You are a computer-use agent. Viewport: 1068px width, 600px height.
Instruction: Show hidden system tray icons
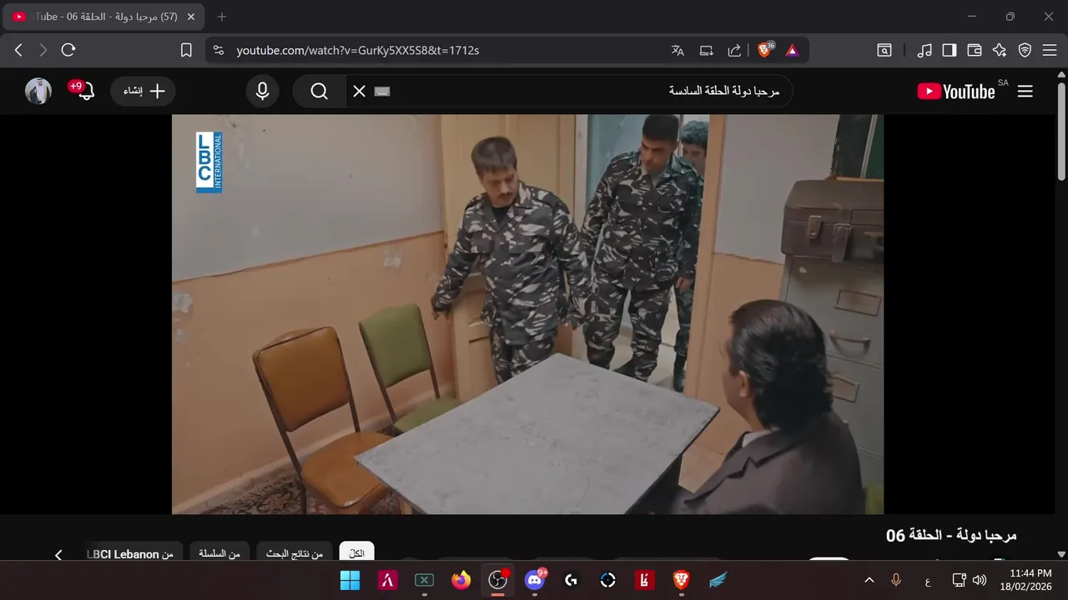tap(869, 580)
